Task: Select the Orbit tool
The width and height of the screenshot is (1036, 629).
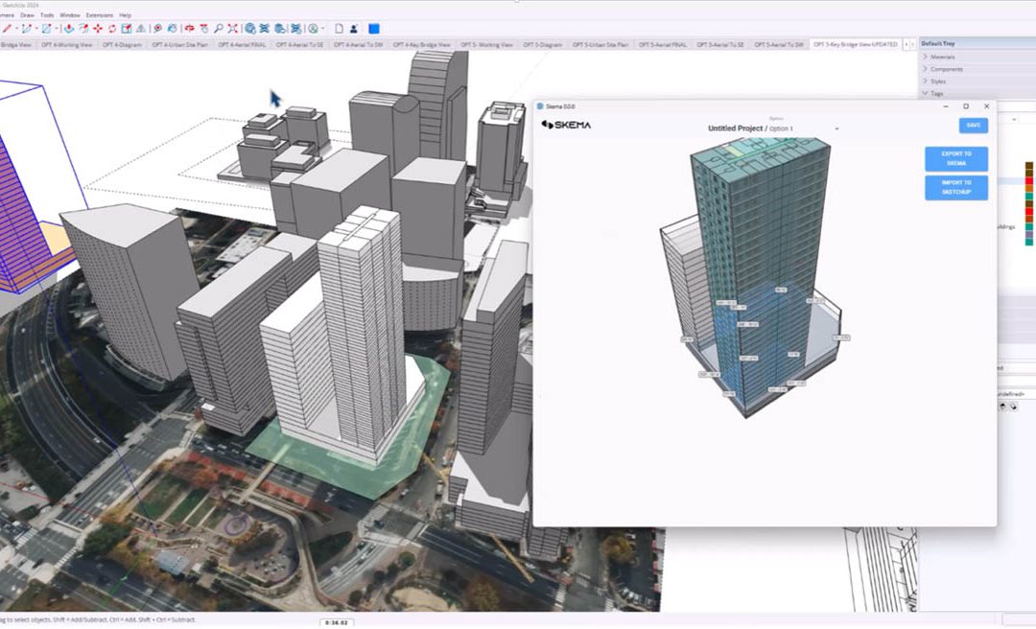Action: click(x=189, y=29)
